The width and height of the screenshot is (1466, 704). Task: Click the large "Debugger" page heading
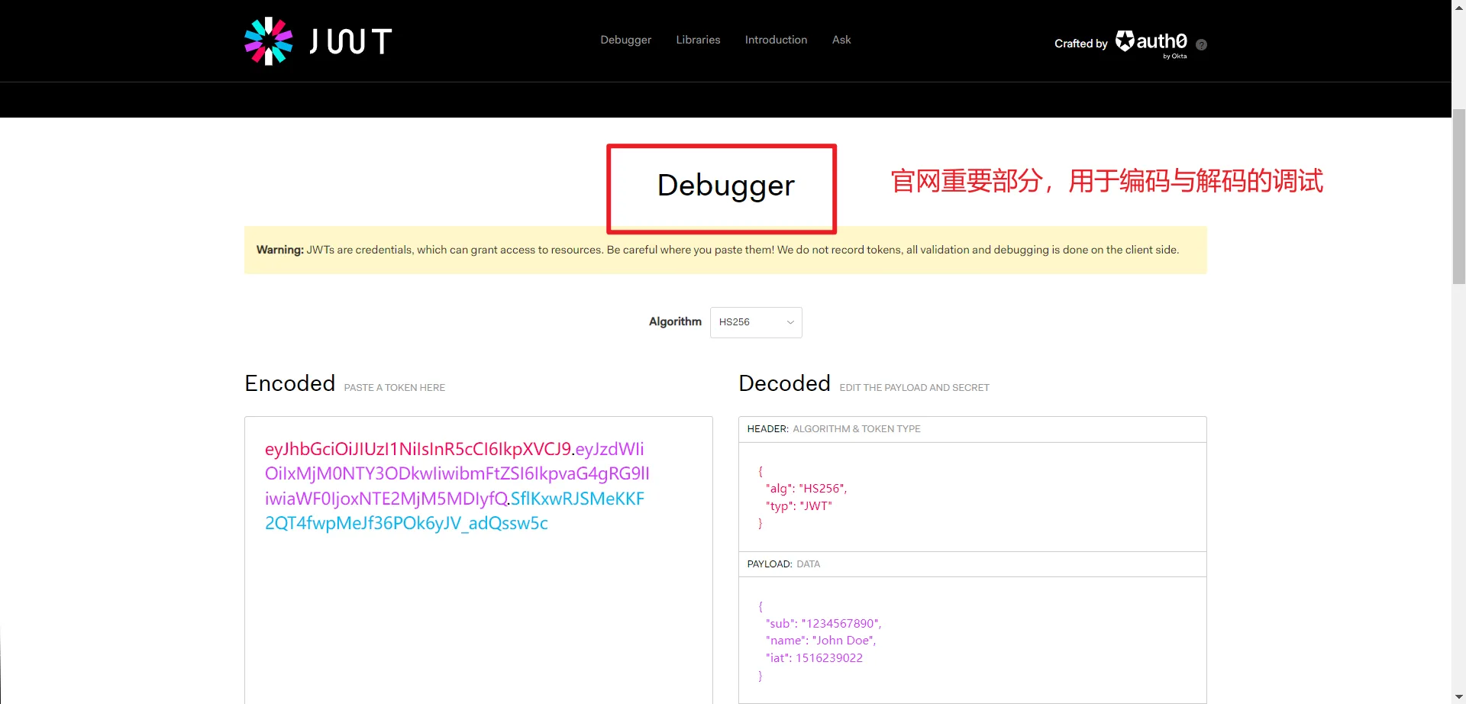pos(725,186)
